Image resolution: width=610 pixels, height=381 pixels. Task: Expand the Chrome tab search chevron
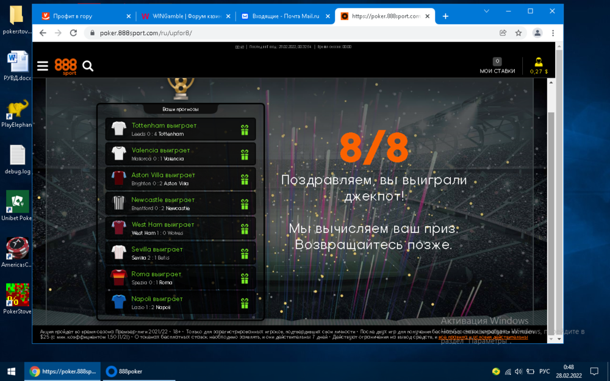[487, 11]
